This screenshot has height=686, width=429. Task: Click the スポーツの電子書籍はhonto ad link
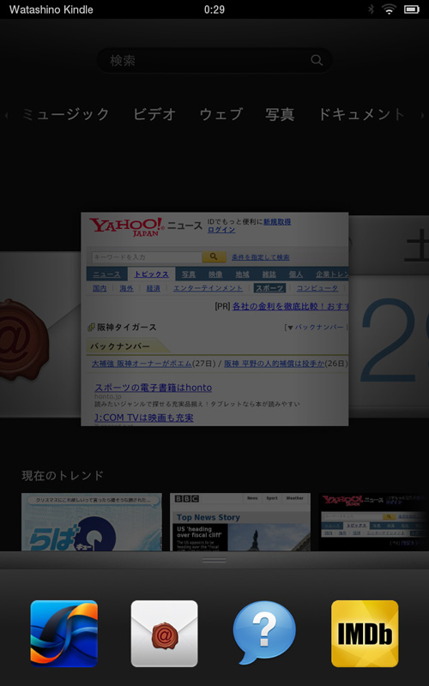coord(154,388)
